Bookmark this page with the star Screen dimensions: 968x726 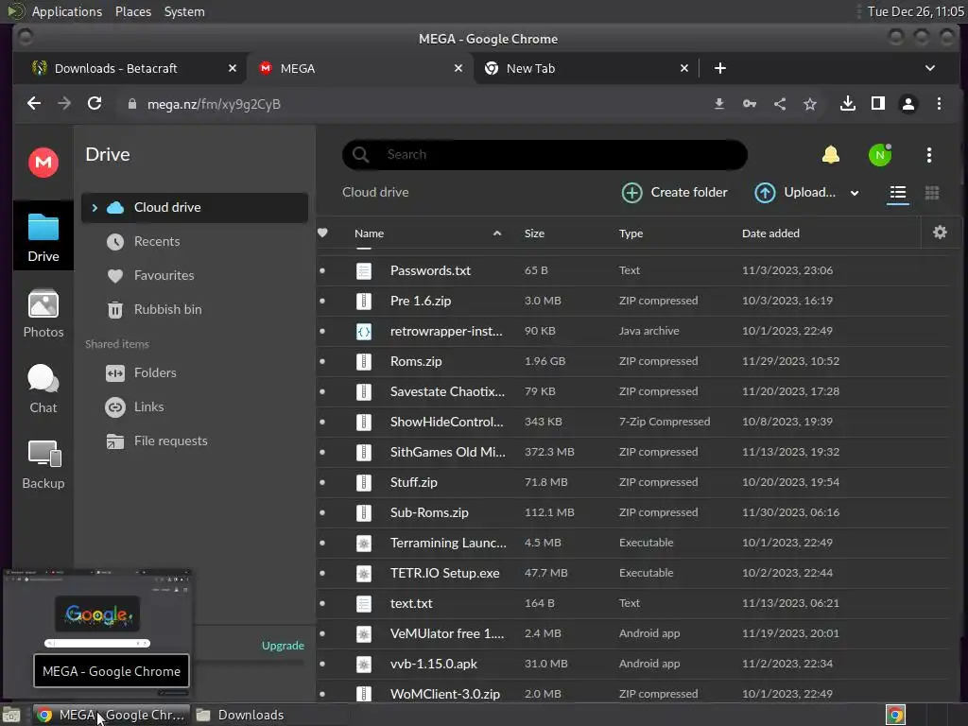(810, 104)
